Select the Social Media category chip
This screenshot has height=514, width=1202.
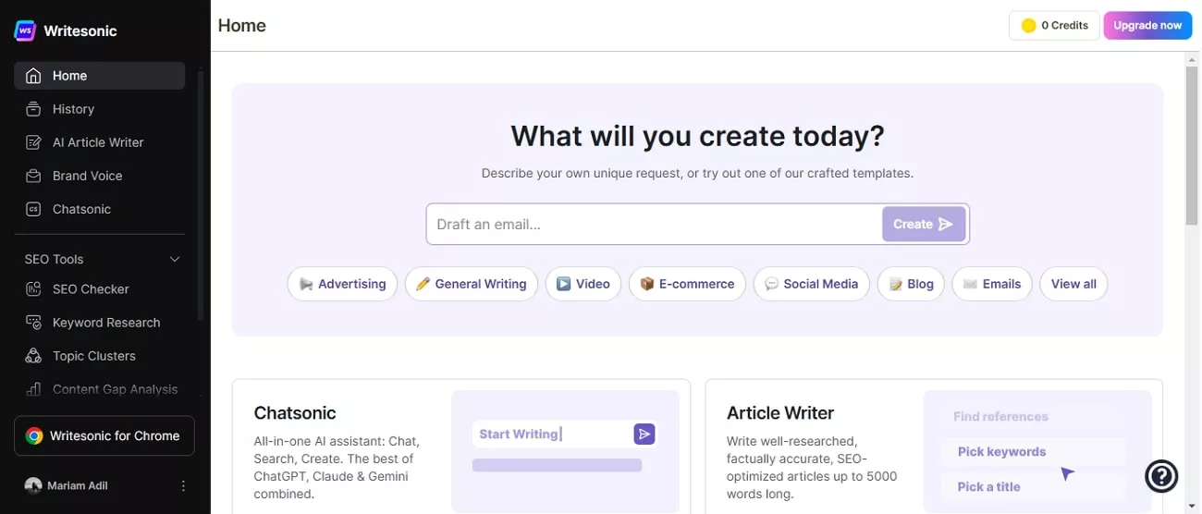tap(811, 284)
